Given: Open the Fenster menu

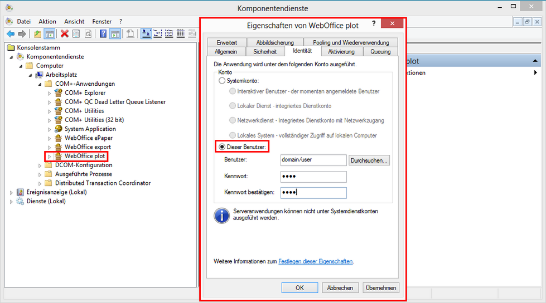Looking at the screenshot, I should [102, 22].
